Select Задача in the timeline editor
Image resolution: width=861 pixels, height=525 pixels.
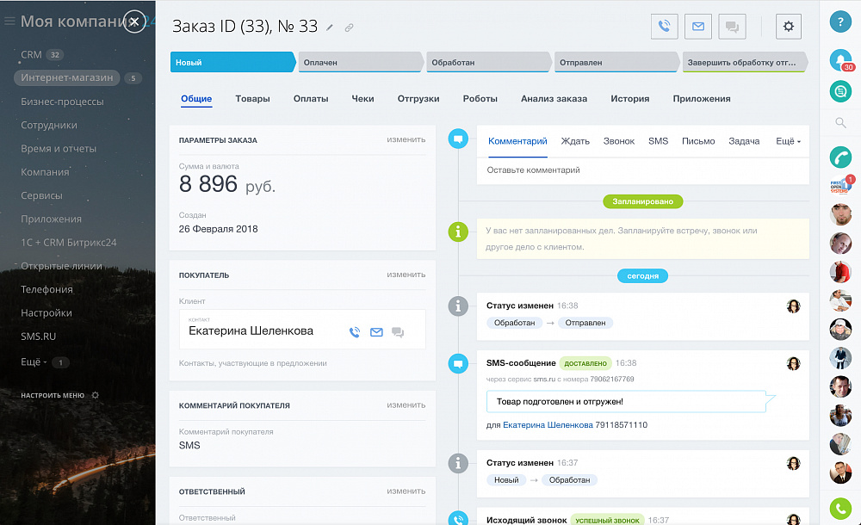coord(744,141)
